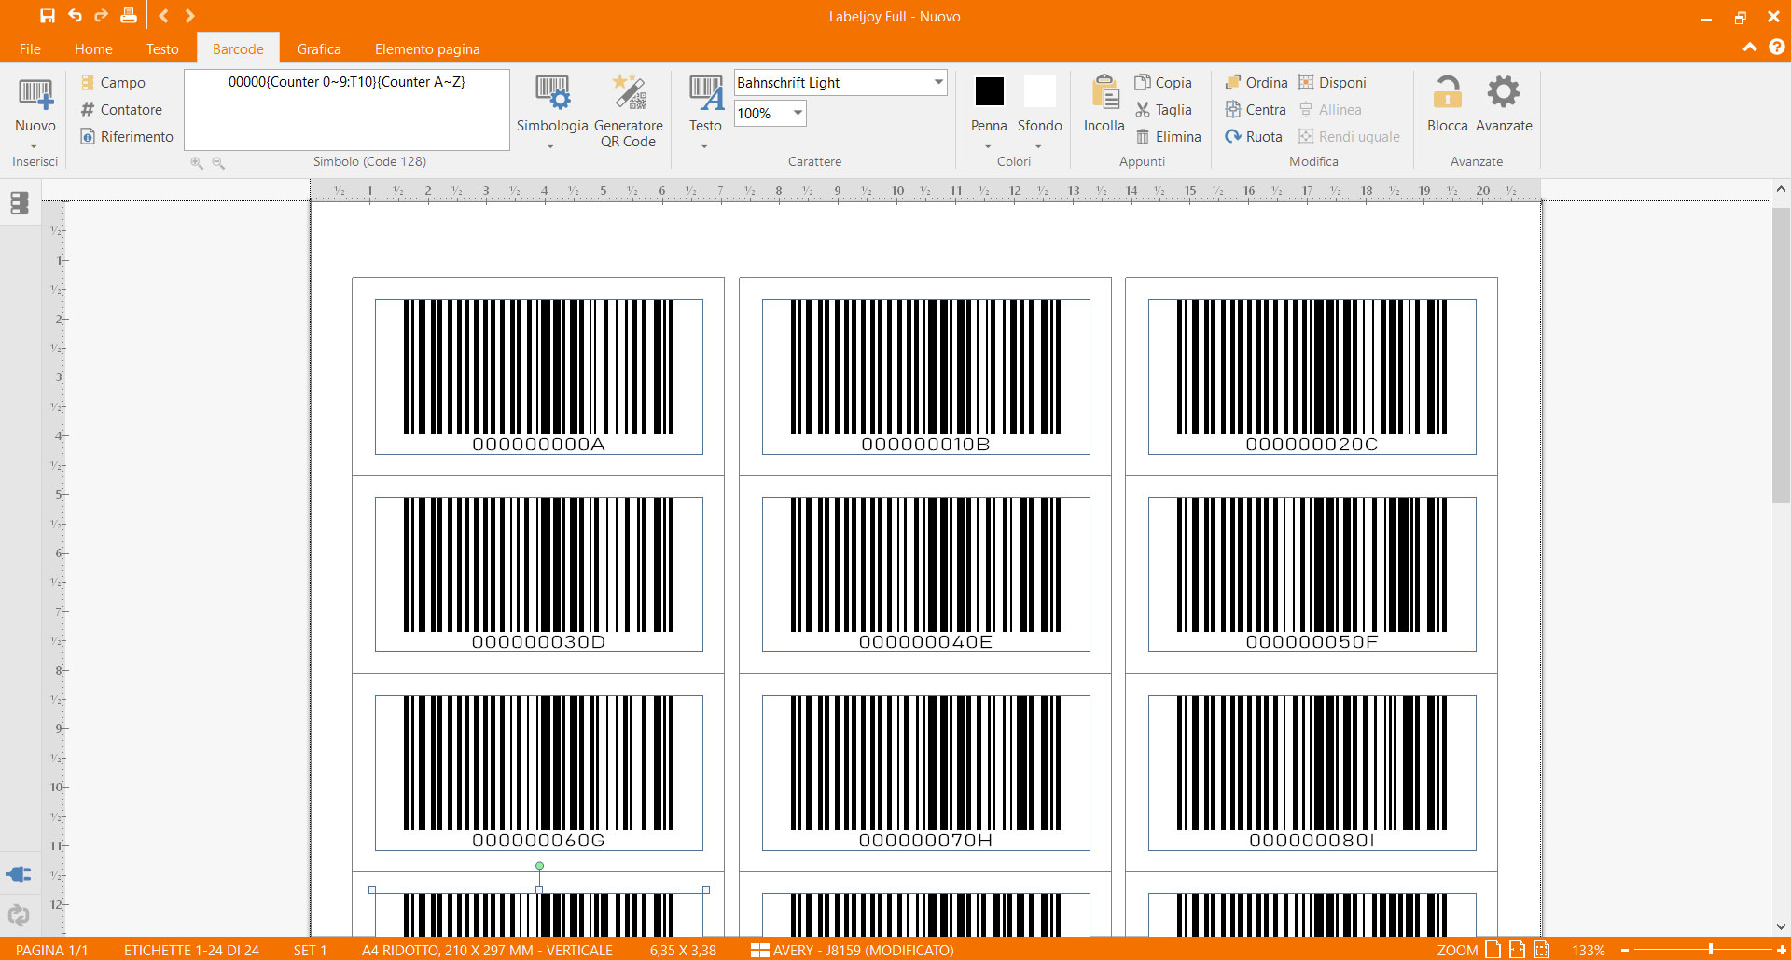This screenshot has width=1791, height=960.
Task: Open the help question mark icon
Action: click(x=1776, y=47)
